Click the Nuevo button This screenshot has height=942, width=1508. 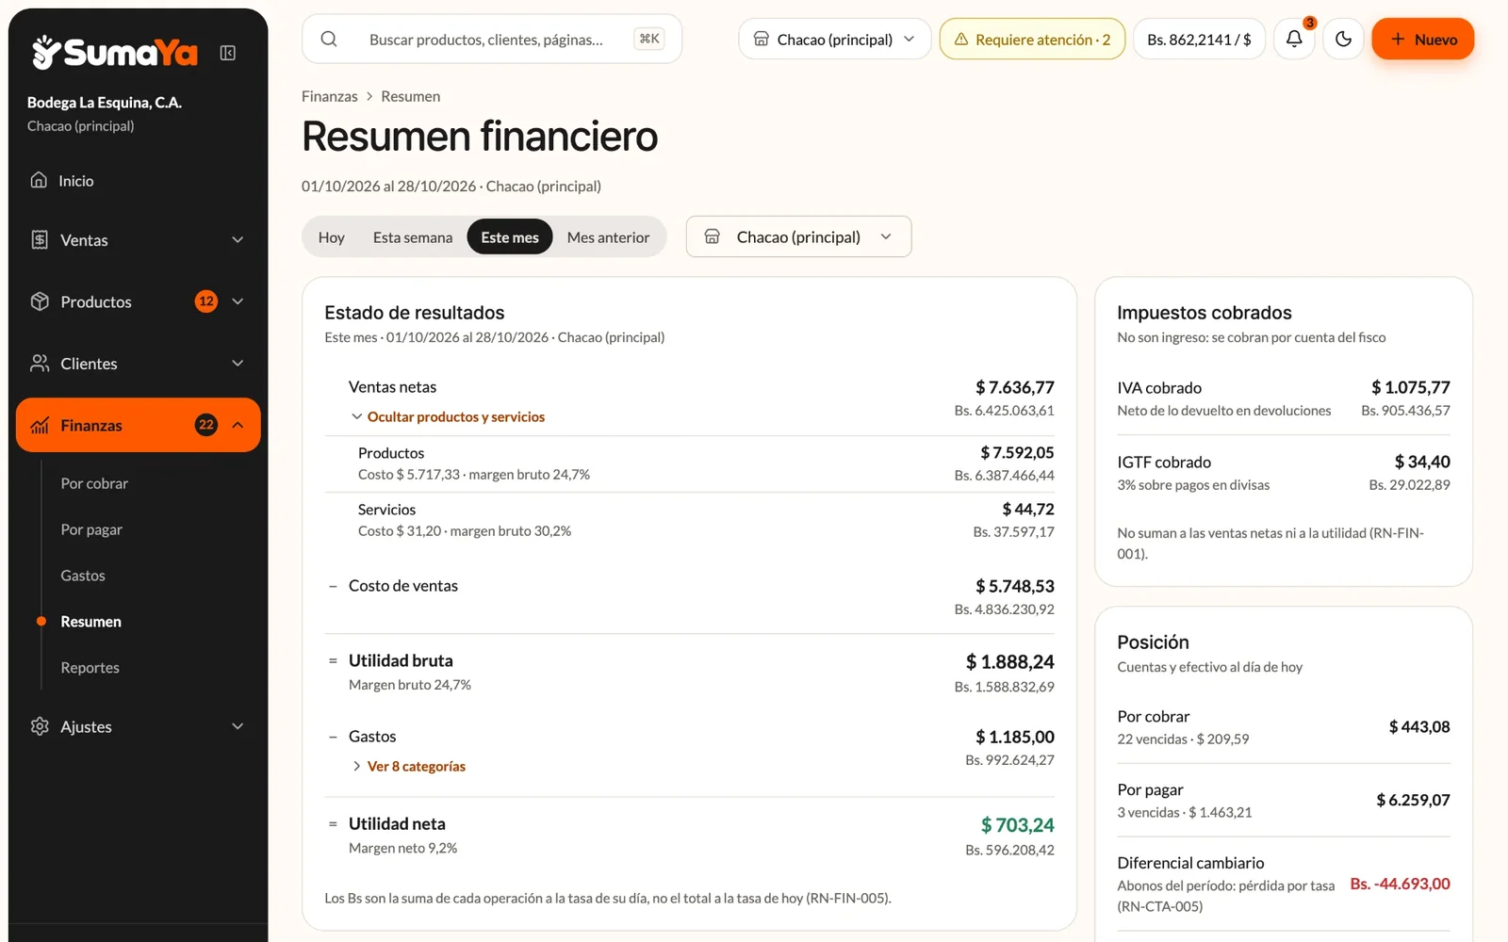pyautogui.click(x=1422, y=39)
